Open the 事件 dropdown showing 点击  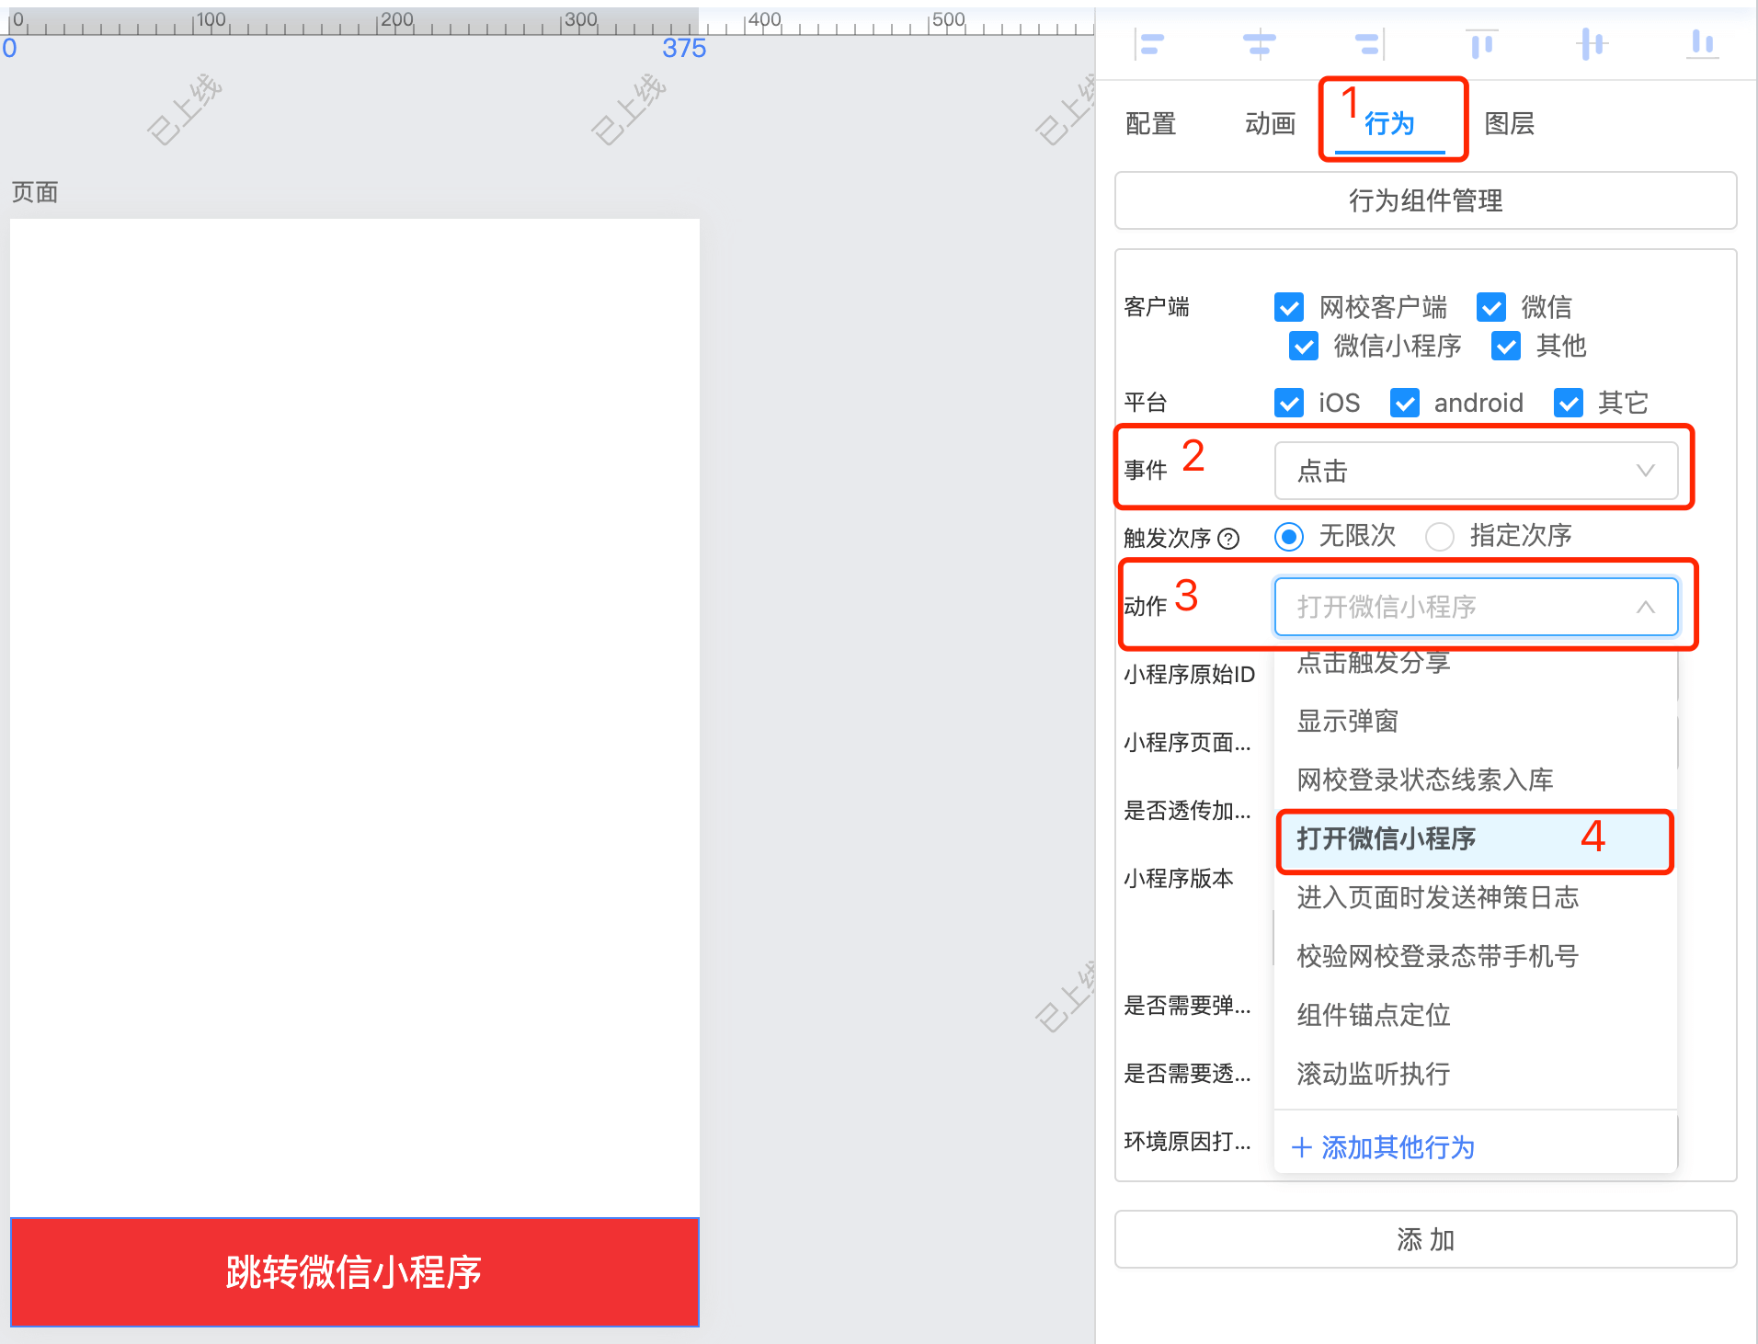pos(1476,471)
